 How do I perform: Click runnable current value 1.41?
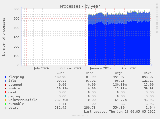(x=62, y=104)
